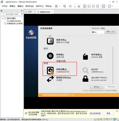Click the 已启用 Kdump status text

pos(97,72)
